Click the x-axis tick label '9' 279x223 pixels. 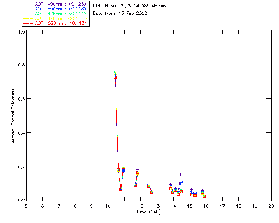[92, 206]
